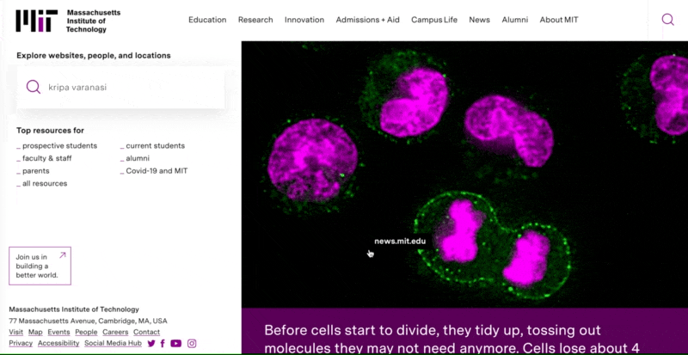Image resolution: width=688 pixels, height=355 pixels.
Task: Click the cell division spotlight image
Action: click(464, 172)
